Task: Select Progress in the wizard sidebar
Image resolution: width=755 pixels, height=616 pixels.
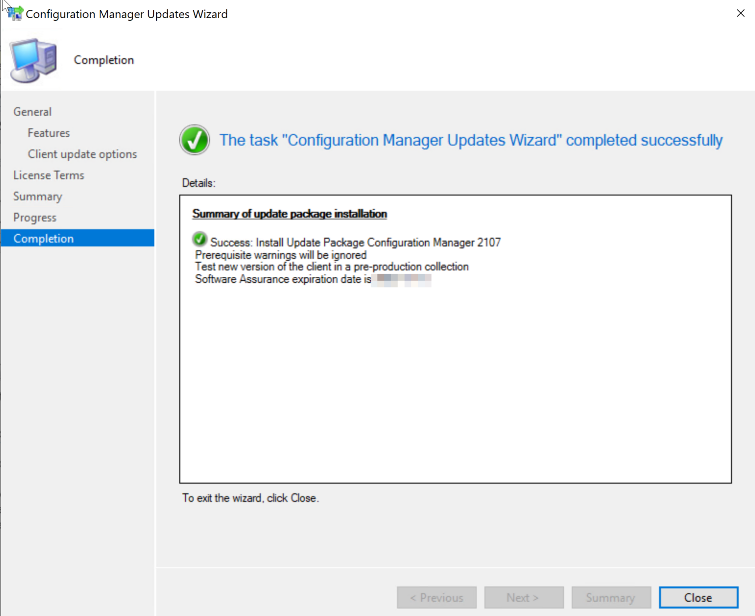Action: (35, 217)
